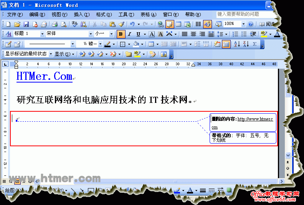Apply bulleted list formatting

(x=244, y=34)
